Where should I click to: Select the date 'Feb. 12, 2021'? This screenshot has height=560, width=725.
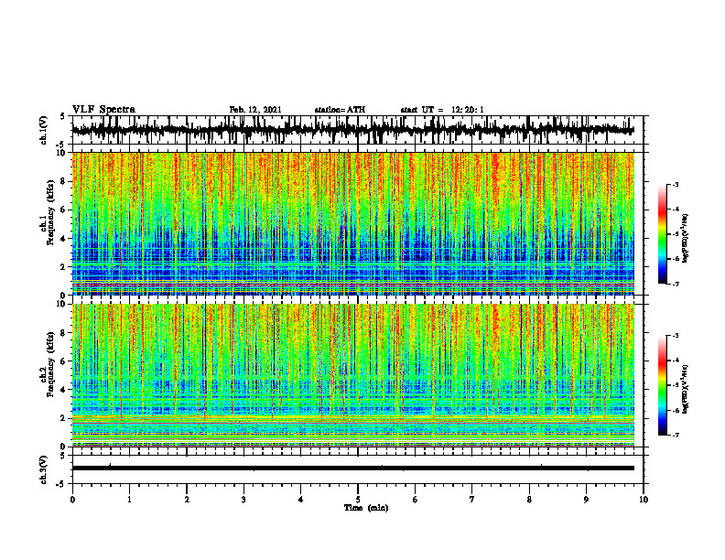click(x=255, y=110)
